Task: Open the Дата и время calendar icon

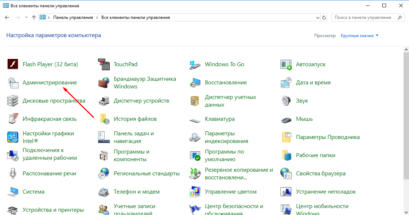Action: coord(286,83)
